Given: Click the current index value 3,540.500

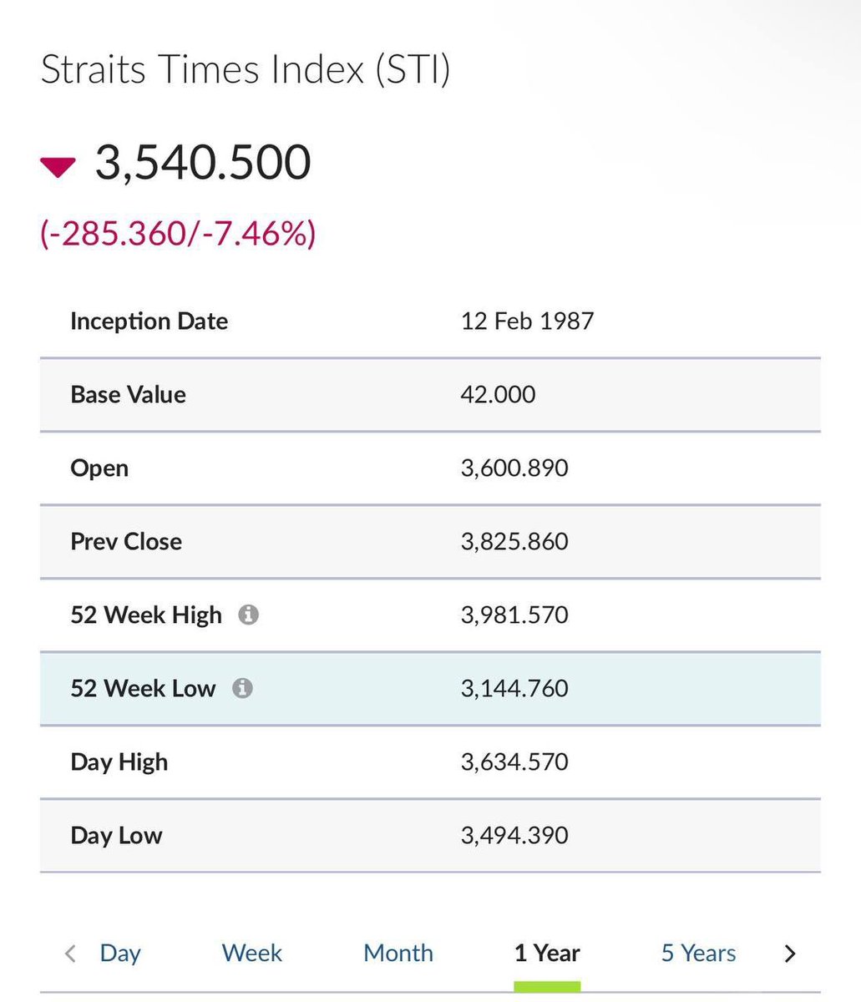Looking at the screenshot, I should (203, 162).
